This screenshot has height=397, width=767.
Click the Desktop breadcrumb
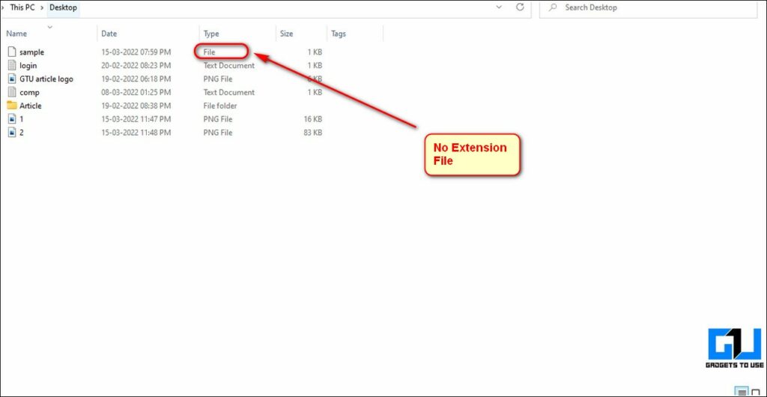[63, 7]
